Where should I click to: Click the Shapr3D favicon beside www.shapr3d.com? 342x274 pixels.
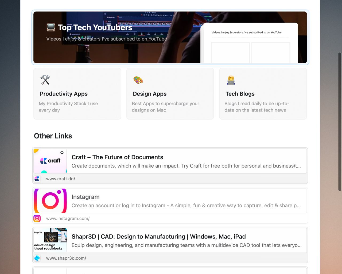pyautogui.click(x=37, y=258)
